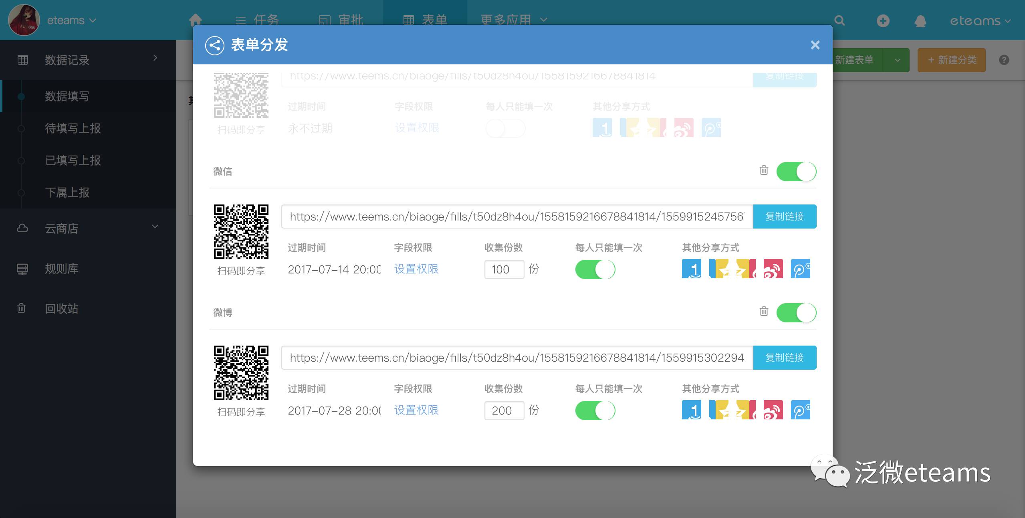Click the last blue share icon in 微博 row

[x=800, y=410]
